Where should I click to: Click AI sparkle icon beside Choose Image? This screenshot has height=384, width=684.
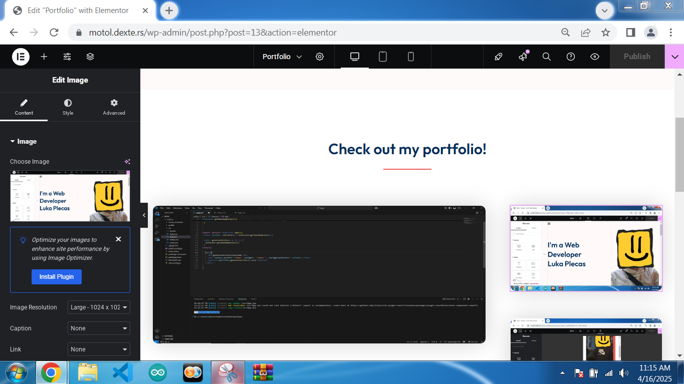pyautogui.click(x=127, y=162)
